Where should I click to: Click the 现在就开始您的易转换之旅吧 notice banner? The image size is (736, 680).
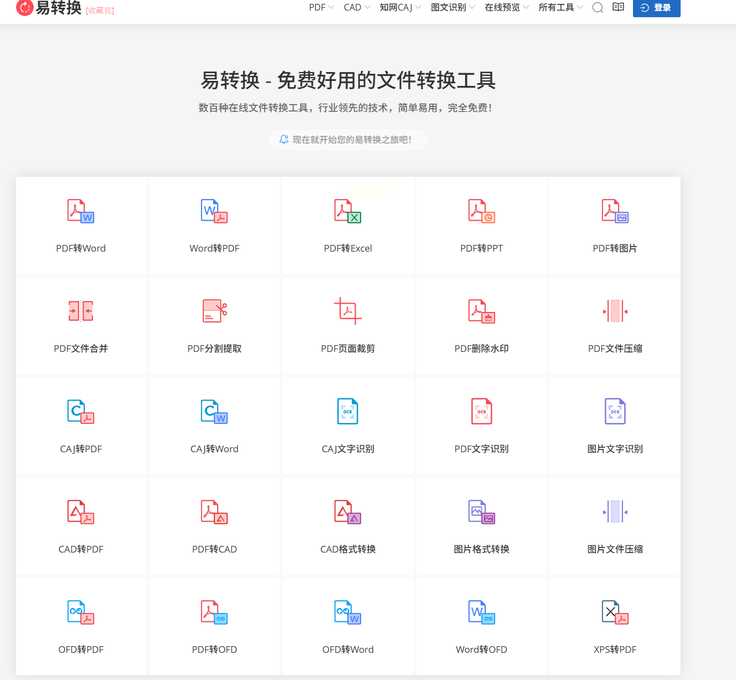(x=348, y=140)
